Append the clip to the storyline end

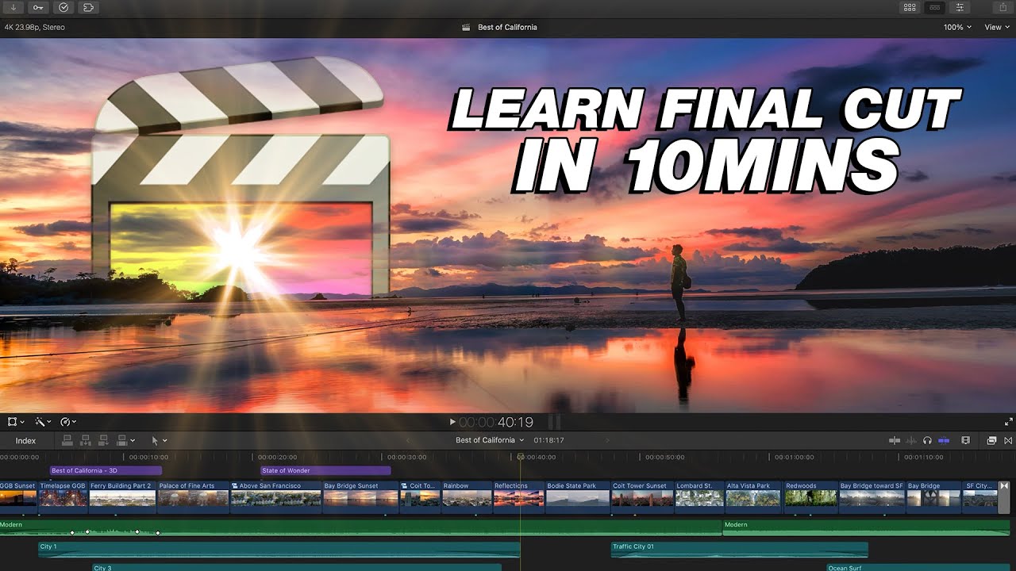(104, 440)
